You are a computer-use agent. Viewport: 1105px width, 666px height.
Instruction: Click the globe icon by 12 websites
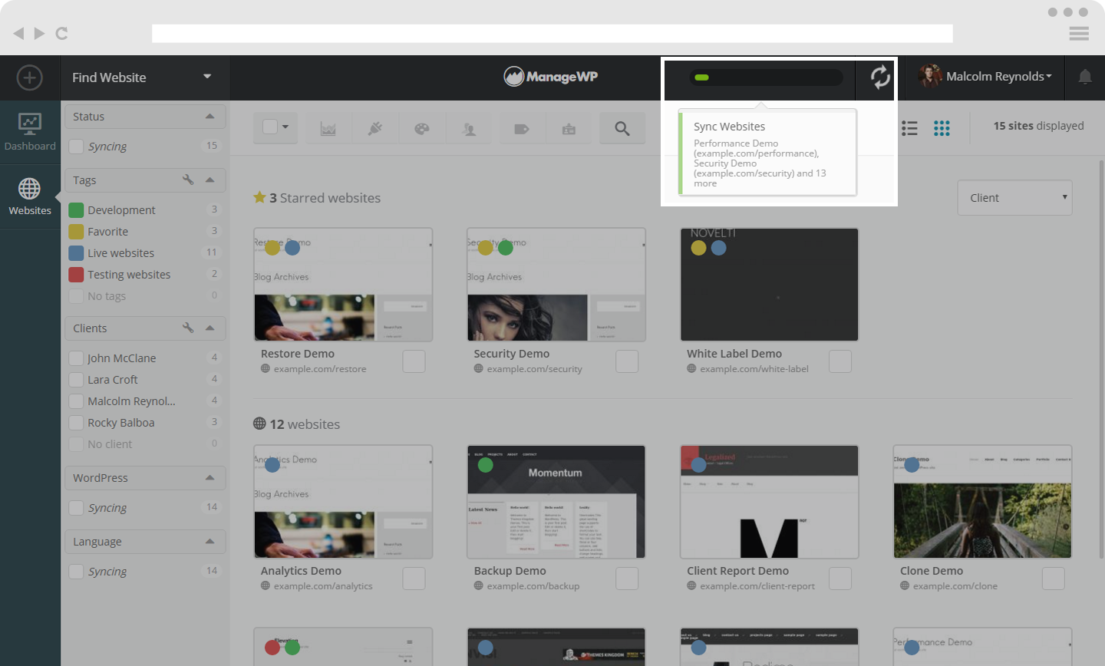259,424
